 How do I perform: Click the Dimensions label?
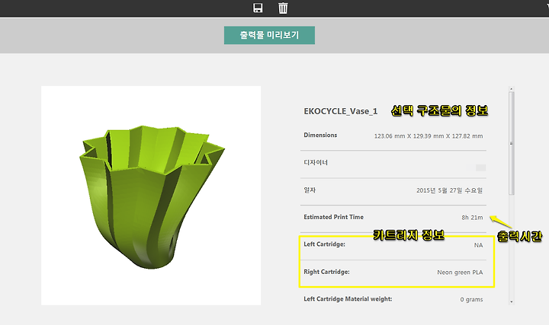coord(320,135)
